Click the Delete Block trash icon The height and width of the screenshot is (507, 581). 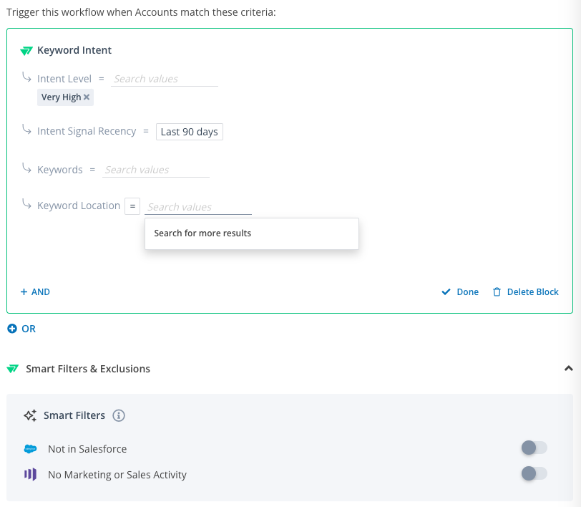click(x=497, y=292)
